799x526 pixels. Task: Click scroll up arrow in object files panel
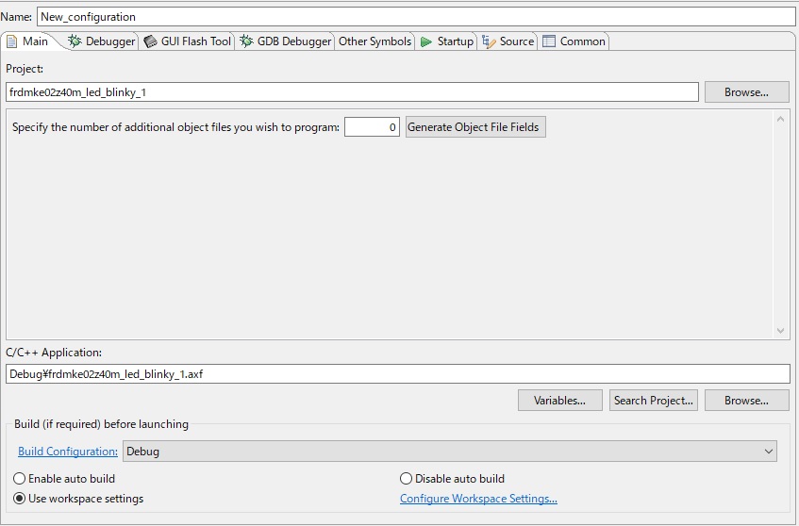[x=780, y=119]
